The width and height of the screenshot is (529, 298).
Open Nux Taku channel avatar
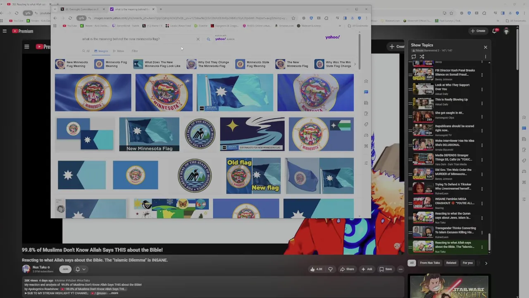[26, 269]
